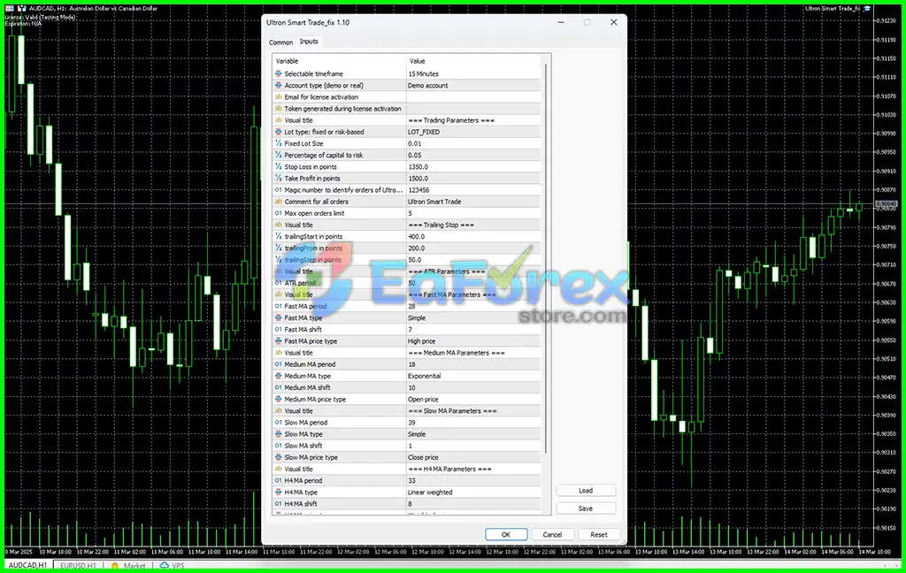Switch to the Common tab

280,42
